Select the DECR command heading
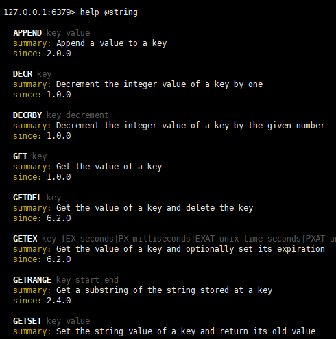The image size is (336, 339). [x=23, y=74]
